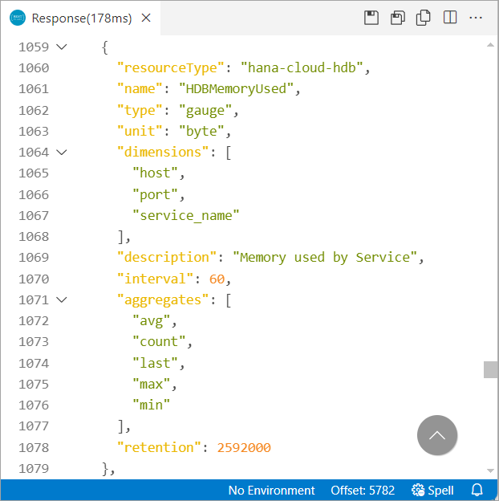
Task: Click the Save Response Body icon
Action: tap(397, 18)
